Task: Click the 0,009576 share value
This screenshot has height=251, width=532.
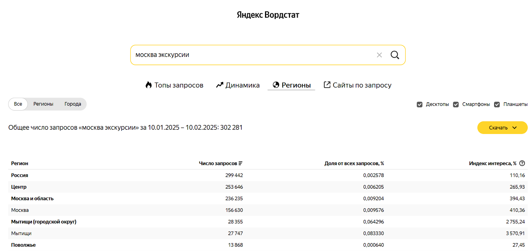Action: click(373, 210)
